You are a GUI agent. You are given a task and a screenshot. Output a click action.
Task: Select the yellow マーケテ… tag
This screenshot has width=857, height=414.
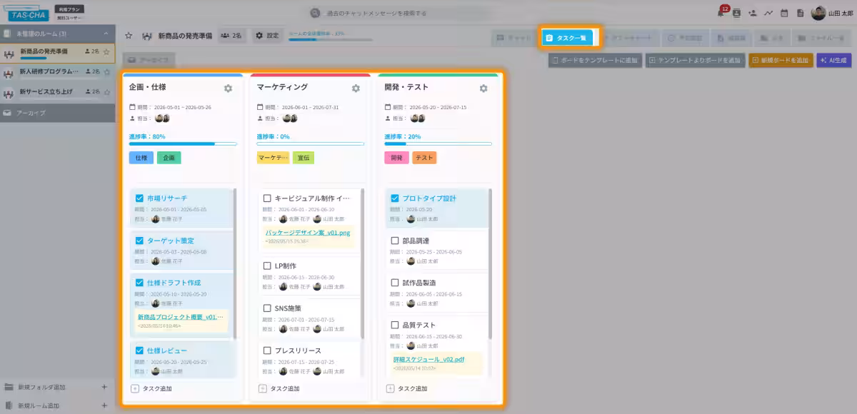point(273,158)
